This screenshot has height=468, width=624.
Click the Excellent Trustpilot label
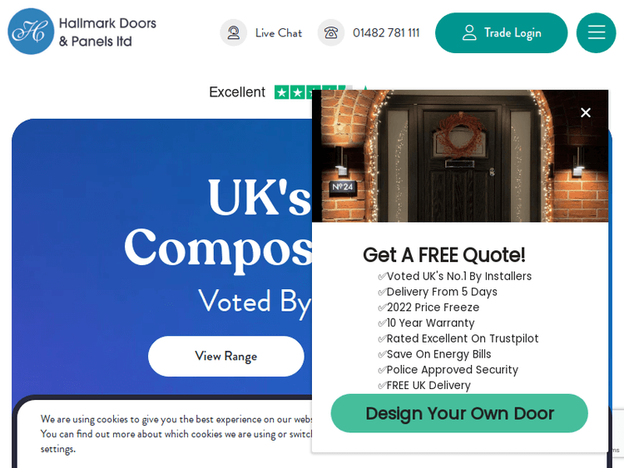pos(237,92)
